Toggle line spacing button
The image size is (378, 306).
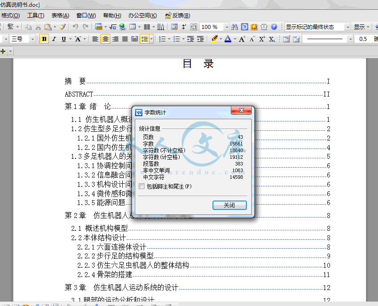click(x=145, y=39)
